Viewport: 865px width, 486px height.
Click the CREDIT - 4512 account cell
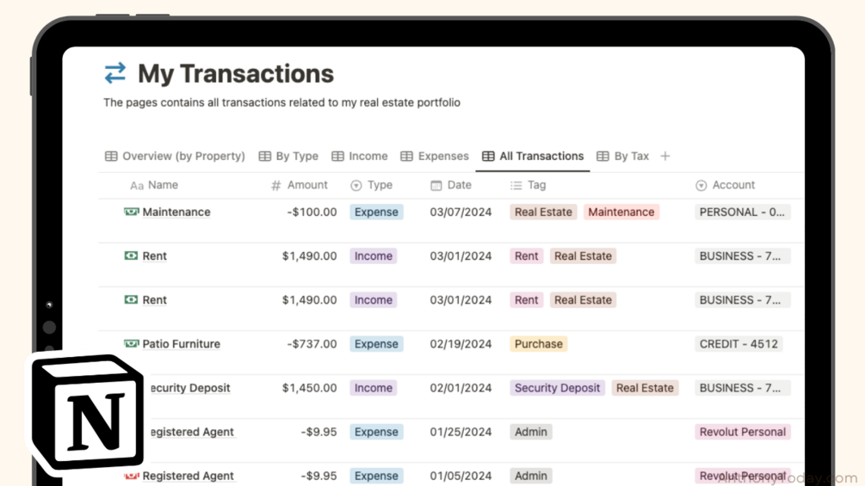pyautogui.click(x=738, y=344)
